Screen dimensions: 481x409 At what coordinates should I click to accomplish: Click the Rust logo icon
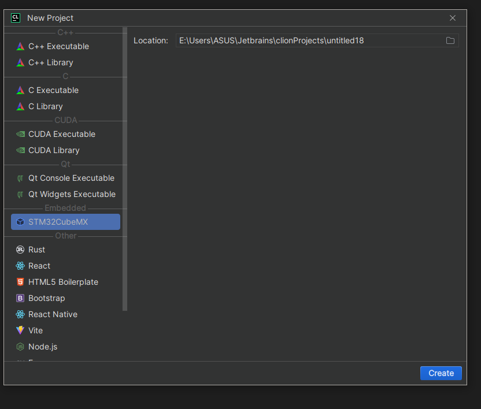20,250
